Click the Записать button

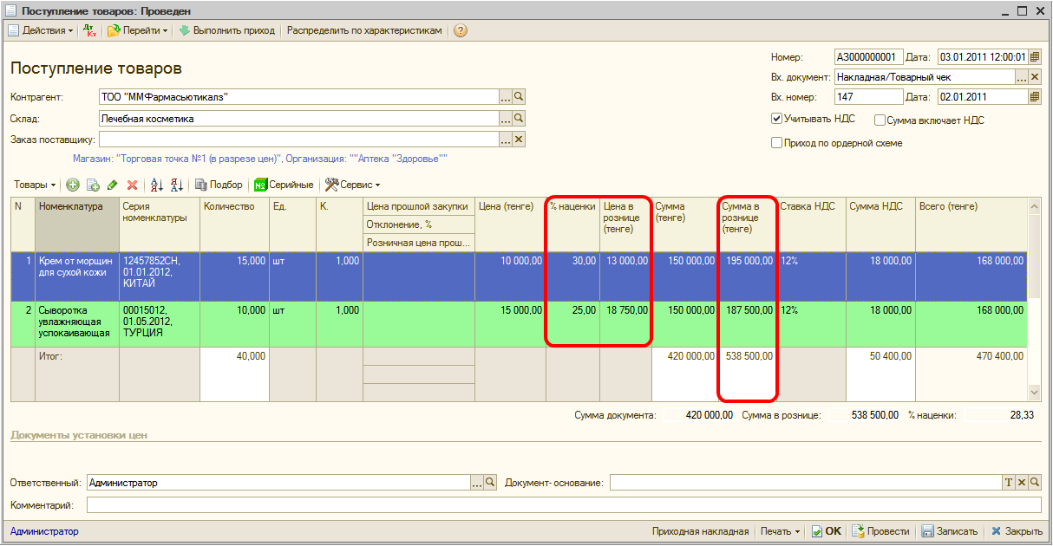coord(949,531)
